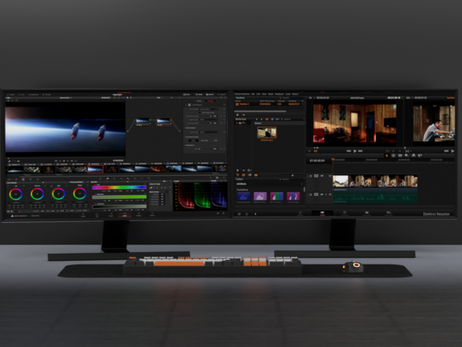Open the Library tab in OpenFX panel
462x347 pixels.
pyautogui.click(x=199, y=101)
